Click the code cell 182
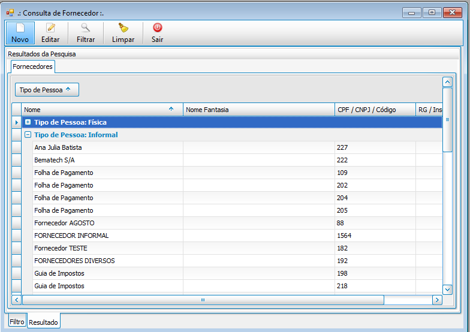Image resolution: width=470 pixels, height=332 pixels. [375, 248]
